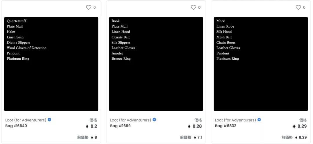The width and height of the screenshot is (313, 144).
Task: Open Loot collection link above Bag #6640
Action: click(26, 120)
